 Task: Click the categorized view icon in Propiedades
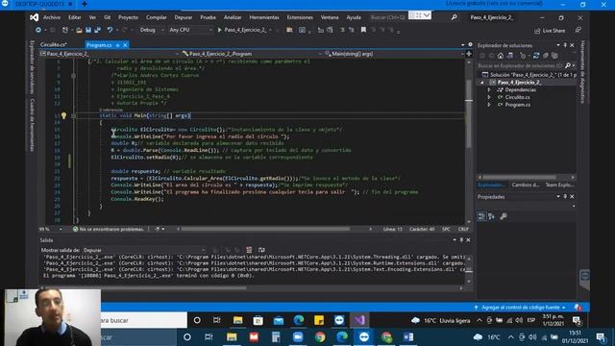tap(481, 216)
